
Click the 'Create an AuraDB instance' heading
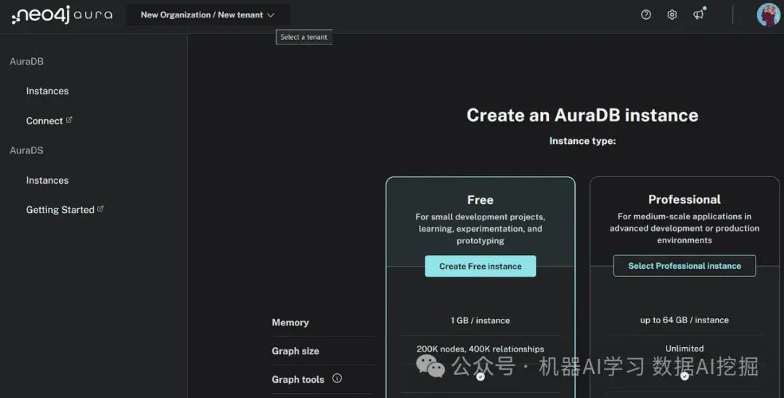click(x=582, y=115)
